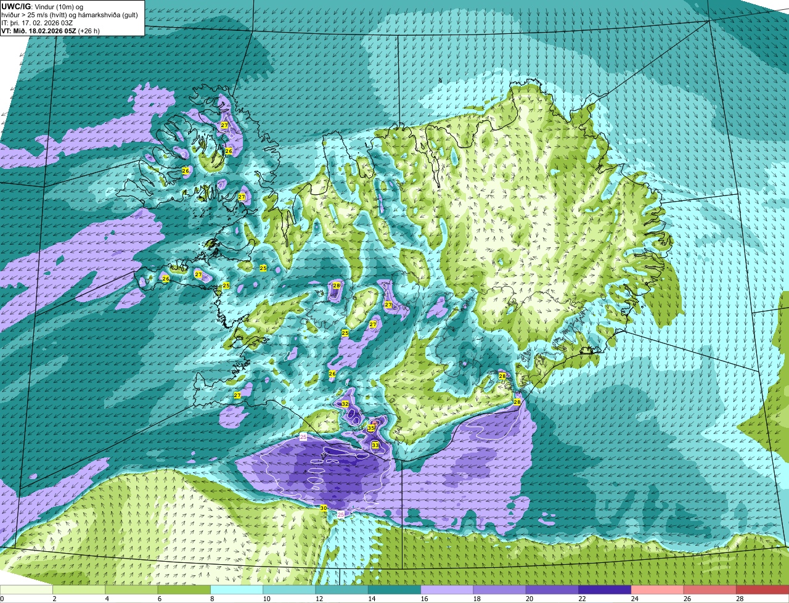Click the legend scale's tick label 28

(740, 599)
